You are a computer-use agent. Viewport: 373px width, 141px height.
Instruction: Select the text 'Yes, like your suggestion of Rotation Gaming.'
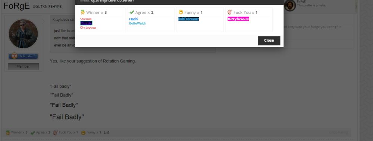coord(93,61)
